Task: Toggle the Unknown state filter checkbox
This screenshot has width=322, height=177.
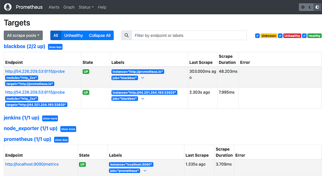Action: pyautogui.click(x=257, y=36)
